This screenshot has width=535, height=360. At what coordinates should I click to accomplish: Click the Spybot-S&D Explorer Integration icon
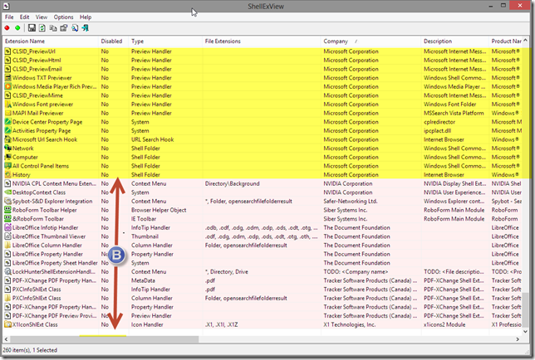tap(7, 202)
